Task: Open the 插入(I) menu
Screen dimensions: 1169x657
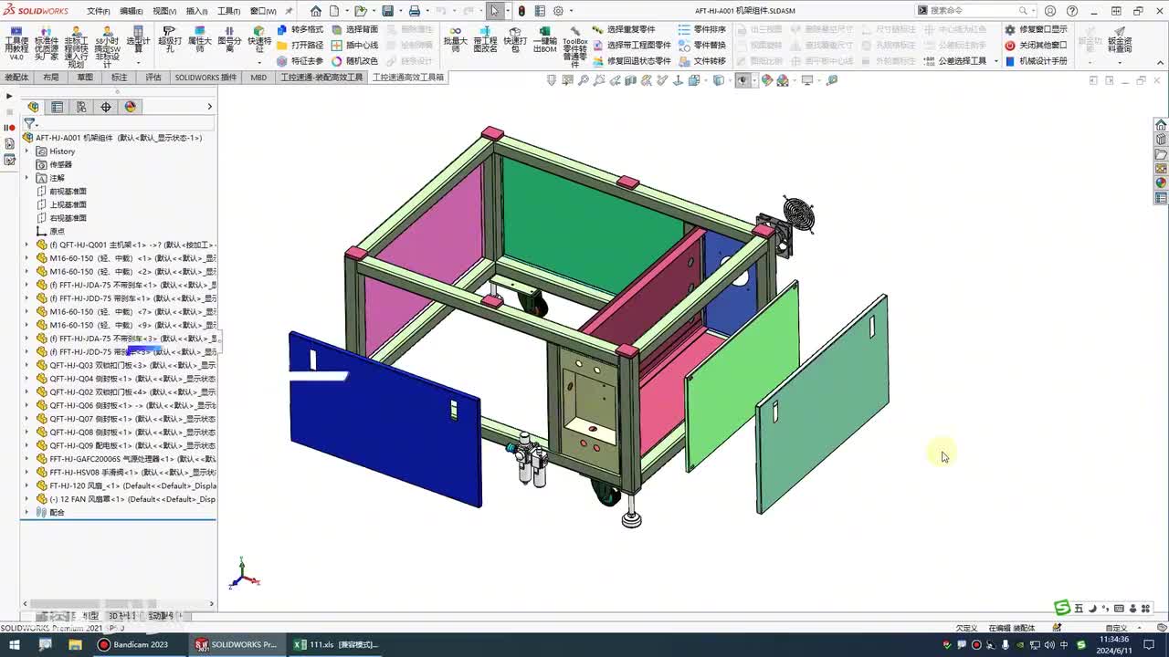Action: (x=196, y=11)
